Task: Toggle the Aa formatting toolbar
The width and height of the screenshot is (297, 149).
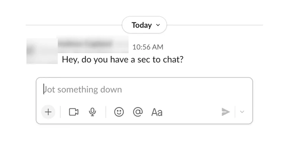Action: click(x=157, y=112)
